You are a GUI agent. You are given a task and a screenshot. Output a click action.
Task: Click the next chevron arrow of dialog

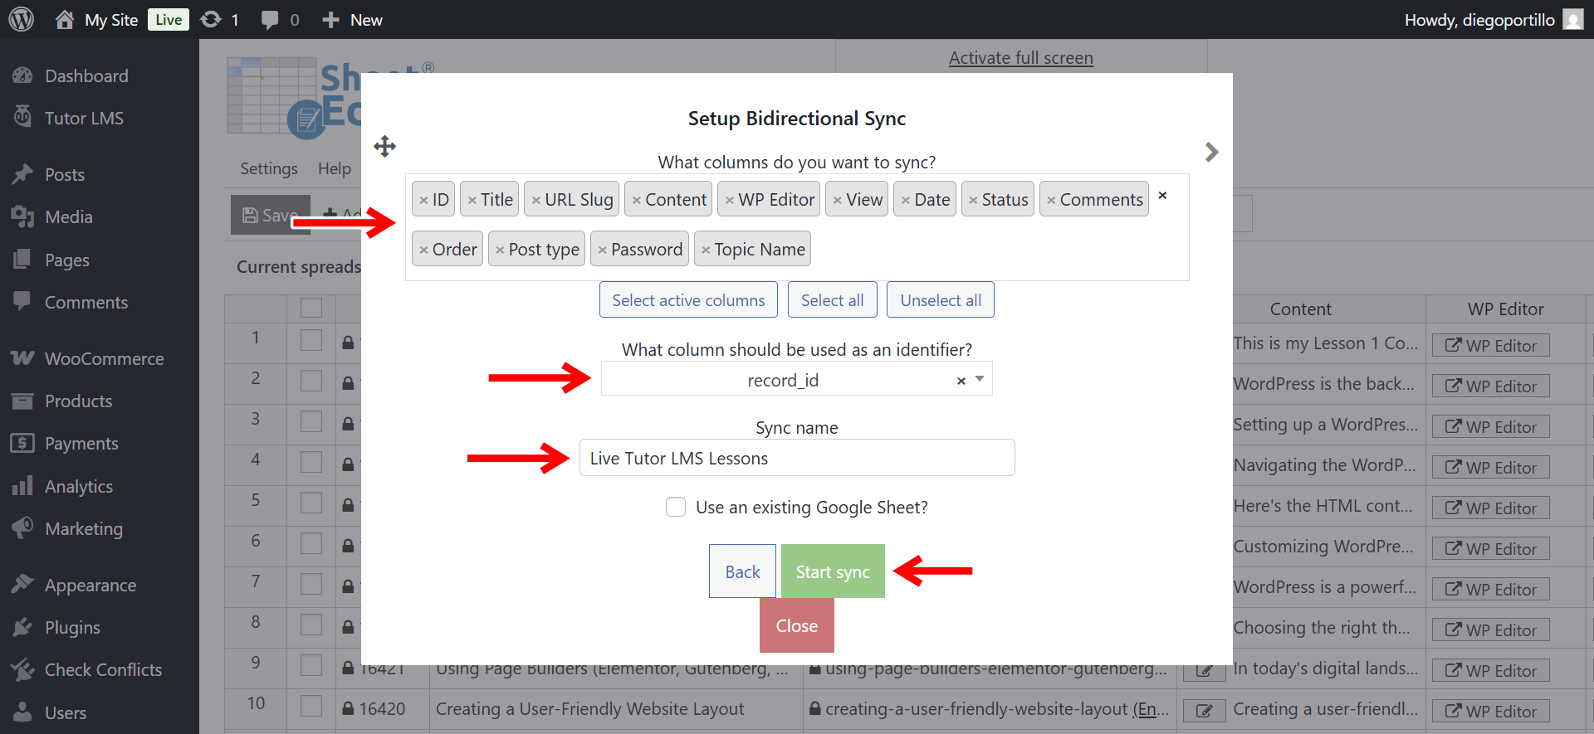(x=1211, y=152)
